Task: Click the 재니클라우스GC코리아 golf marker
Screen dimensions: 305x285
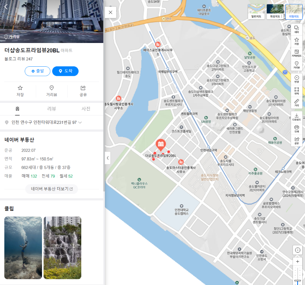Action: [139, 179]
